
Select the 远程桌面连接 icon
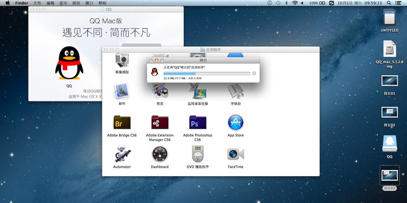tap(198, 91)
